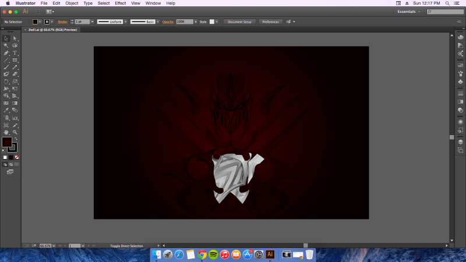The height and width of the screenshot is (262, 466).
Task: Open the Stroke panel icon
Action: 460,93
